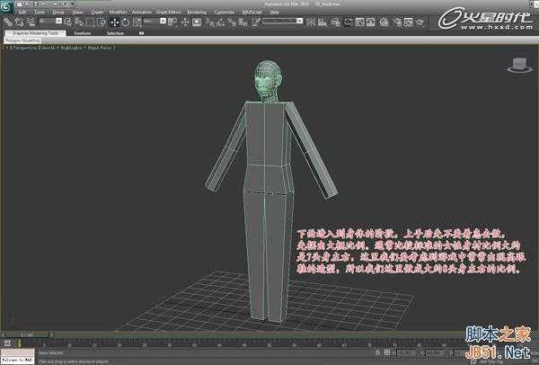Toggle Angle Snap
The width and height of the screenshot is (539, 365).
coord(221,22)
